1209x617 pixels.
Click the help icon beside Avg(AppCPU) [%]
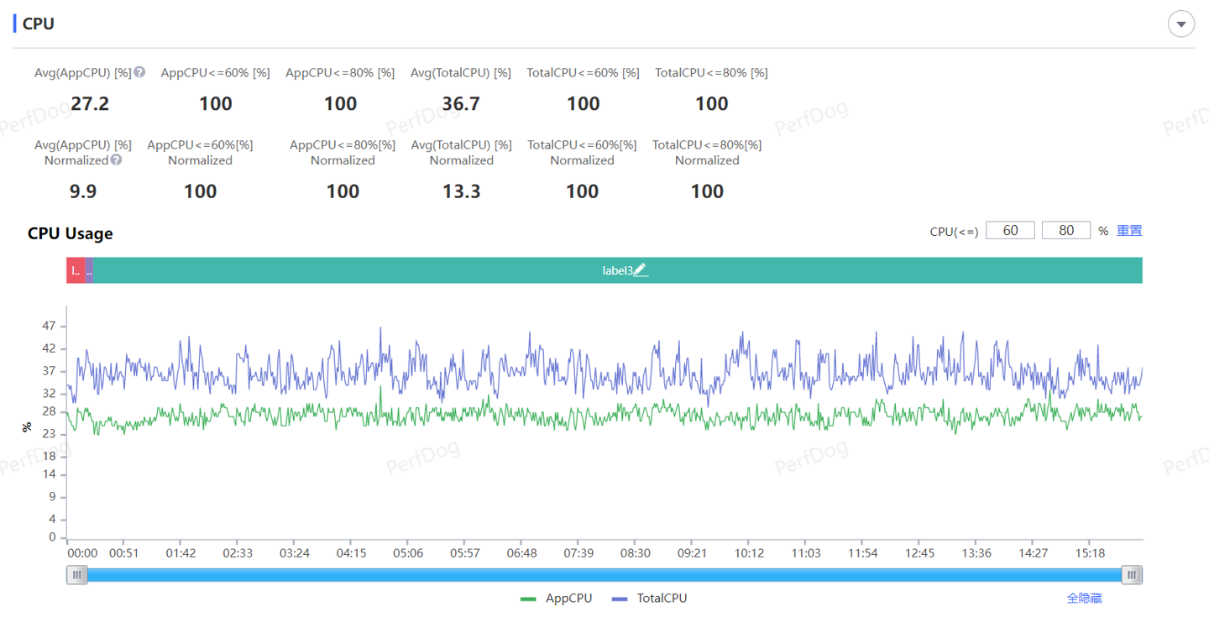tap(139, 72)
